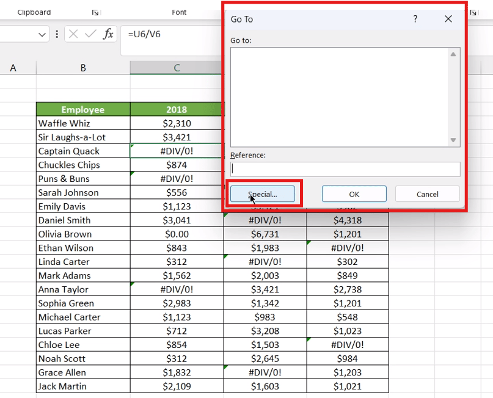
Task: Select the #DIV/0! cell beside Captain Quack
Action: click(x=175, y=151)
